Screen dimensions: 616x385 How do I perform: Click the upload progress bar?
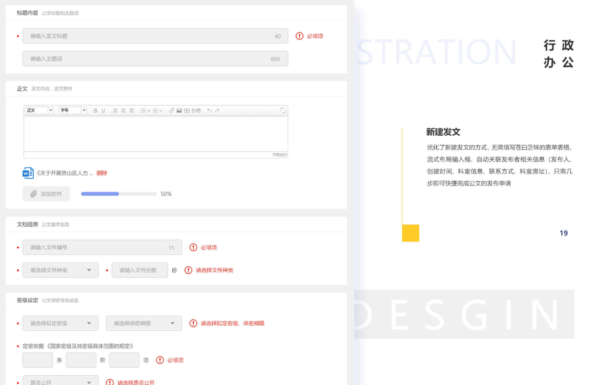118,194
